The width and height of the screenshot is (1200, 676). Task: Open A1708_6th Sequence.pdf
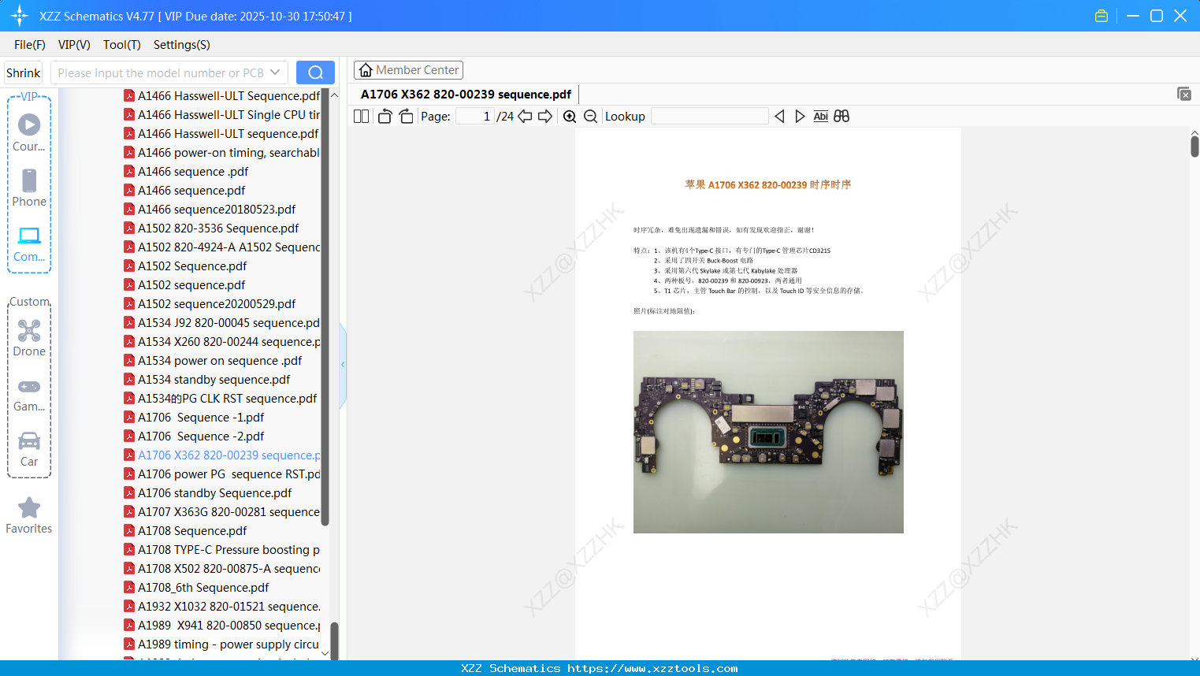pos(196,588)
